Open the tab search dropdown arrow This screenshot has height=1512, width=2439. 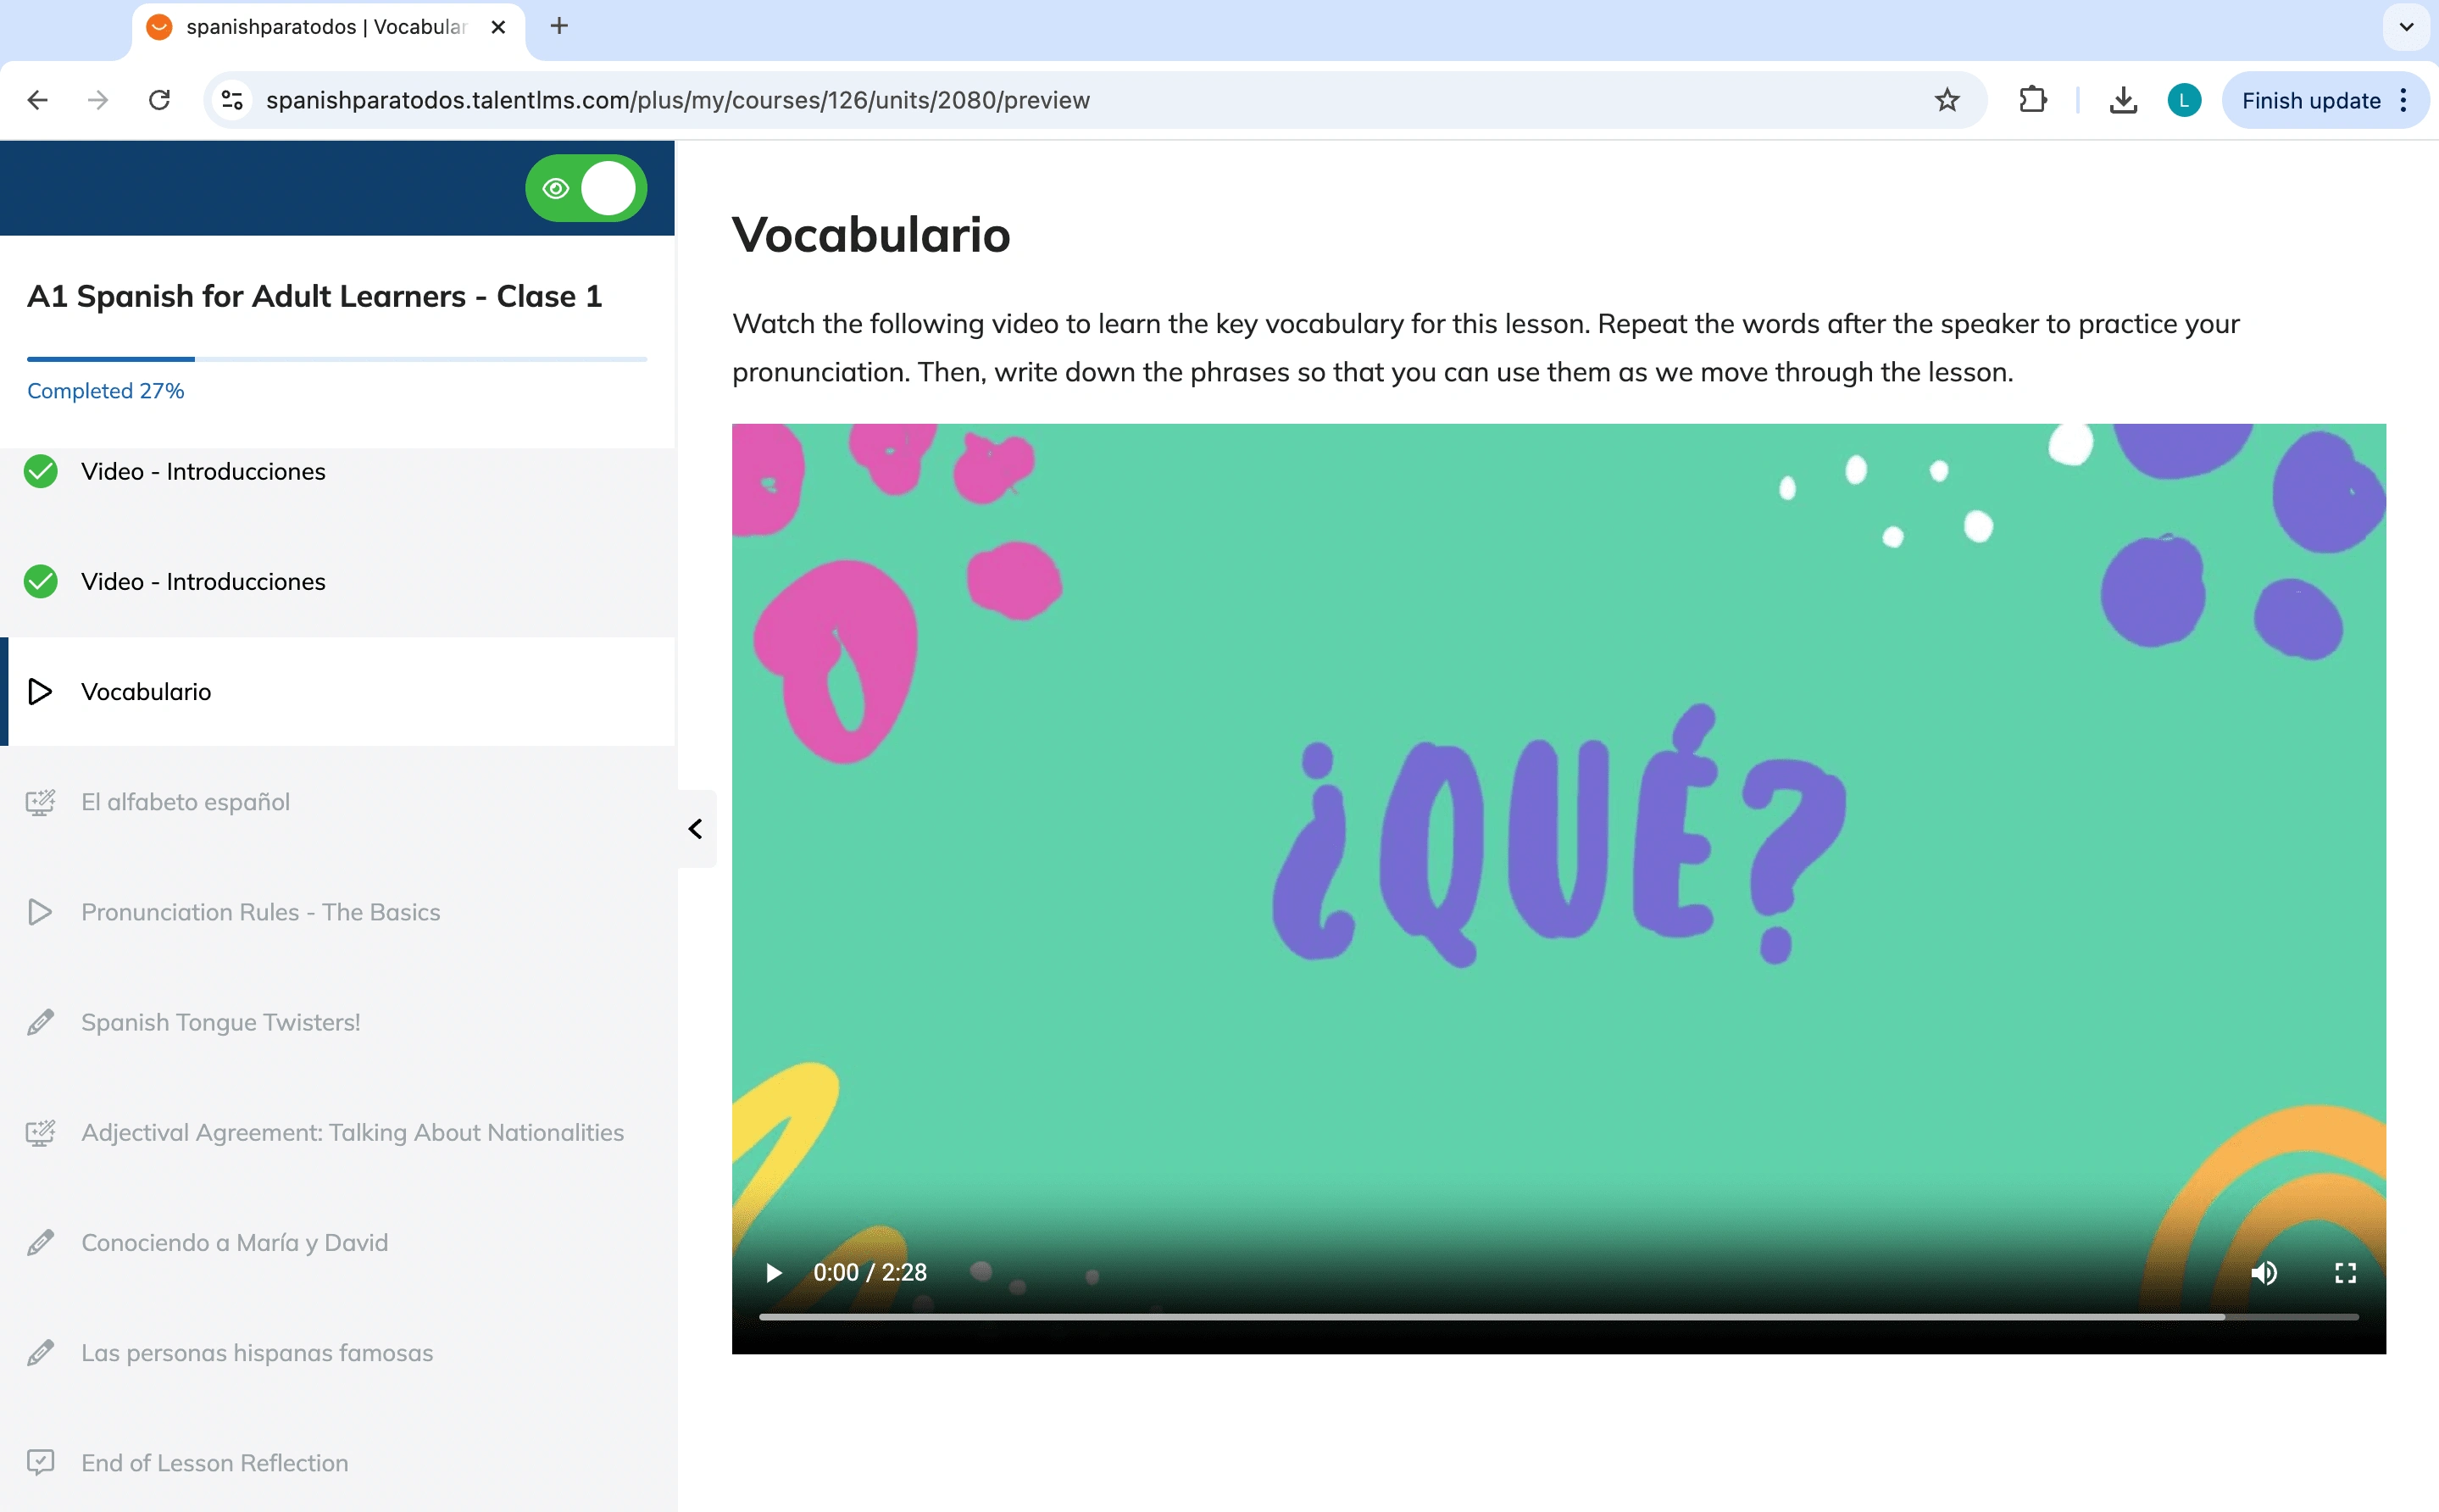coord(2407,27)
